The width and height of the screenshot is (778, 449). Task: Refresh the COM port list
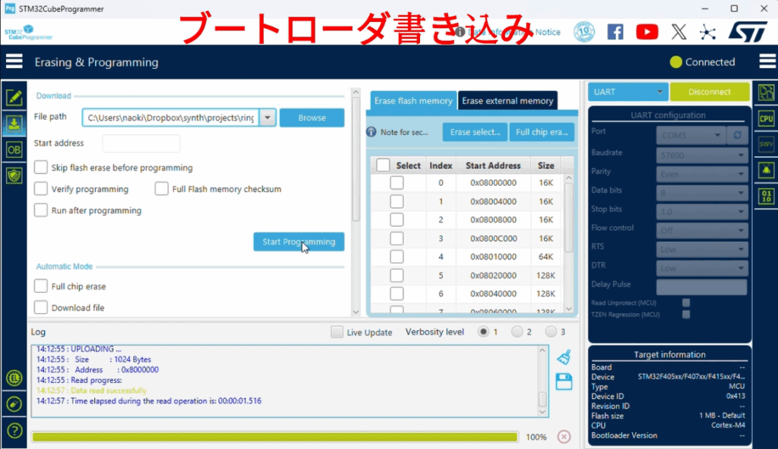pyautogui.click(x=737, y=135)
